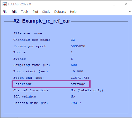Click the 'Channels per frame' label
The image size is (132, 118).
pyautogui.click(x=32, y=40)
